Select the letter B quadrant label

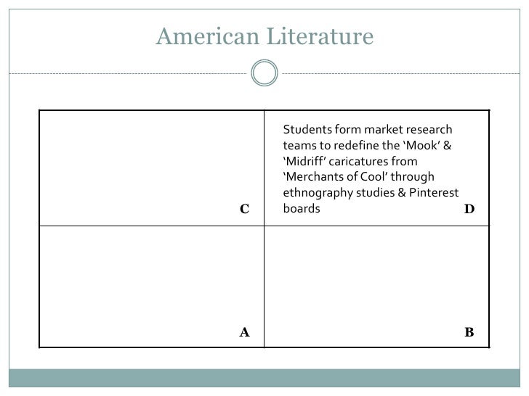pyautogui.click(x=469, y=332)
